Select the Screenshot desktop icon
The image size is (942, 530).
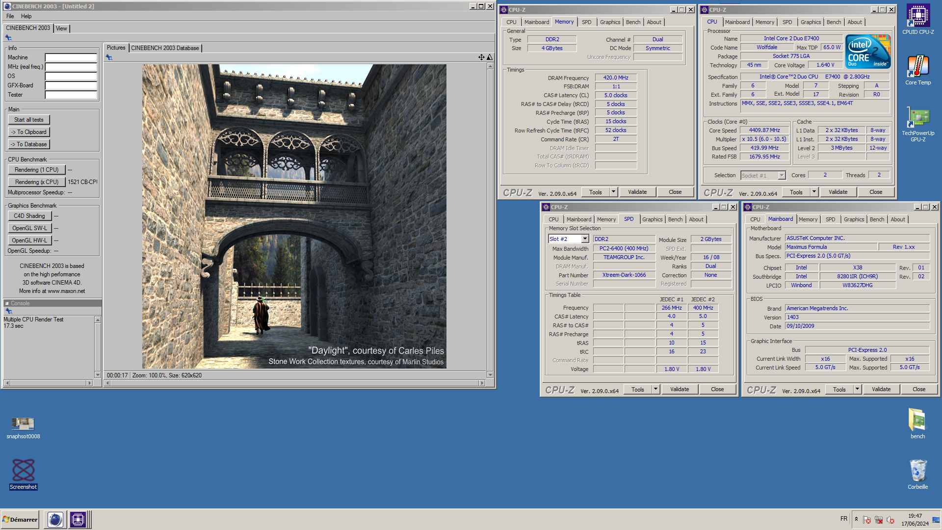(23, 474)
